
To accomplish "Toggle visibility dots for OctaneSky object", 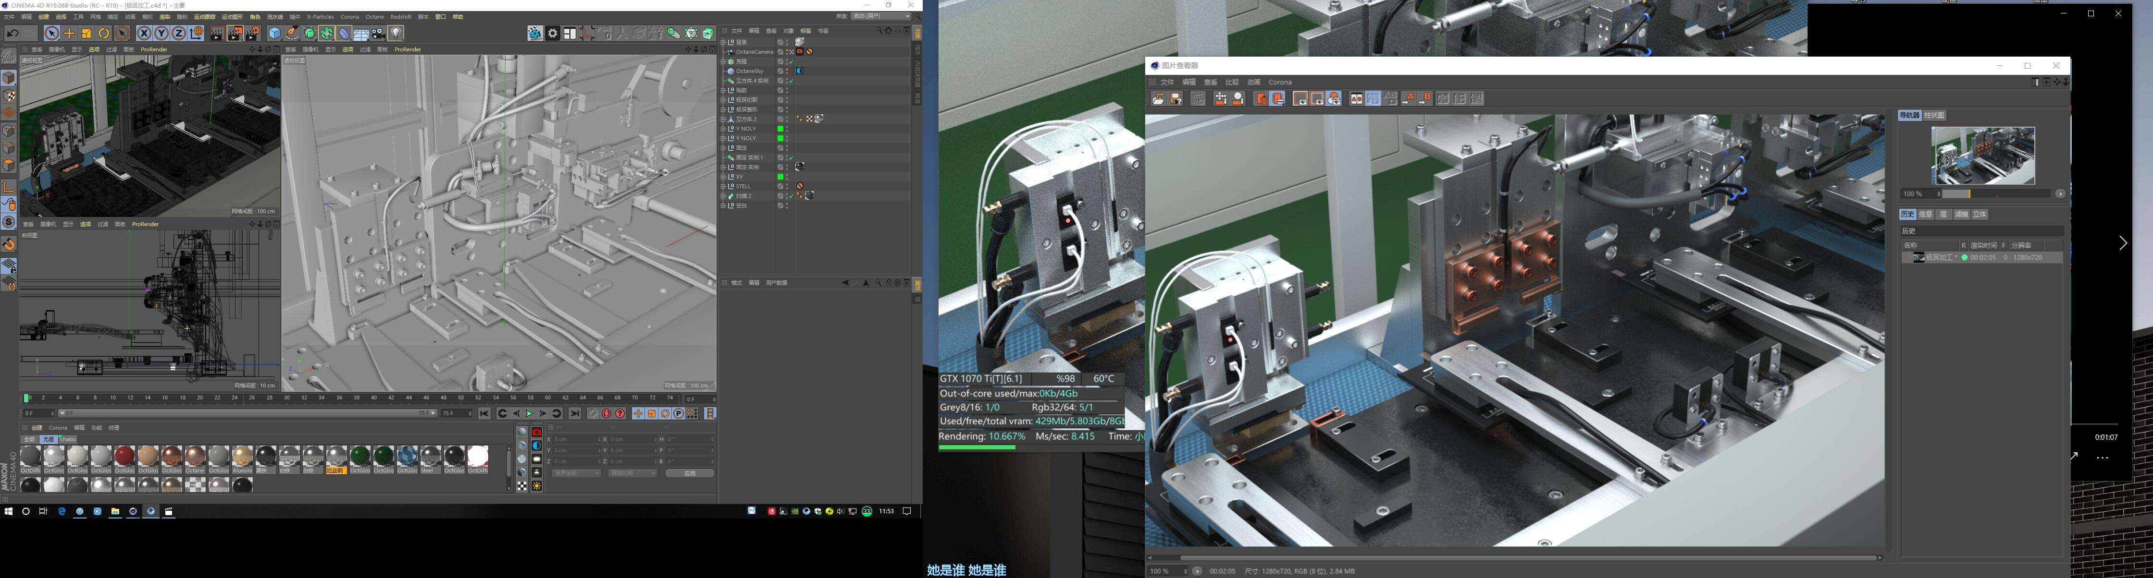I will click(x=787, y=71).
